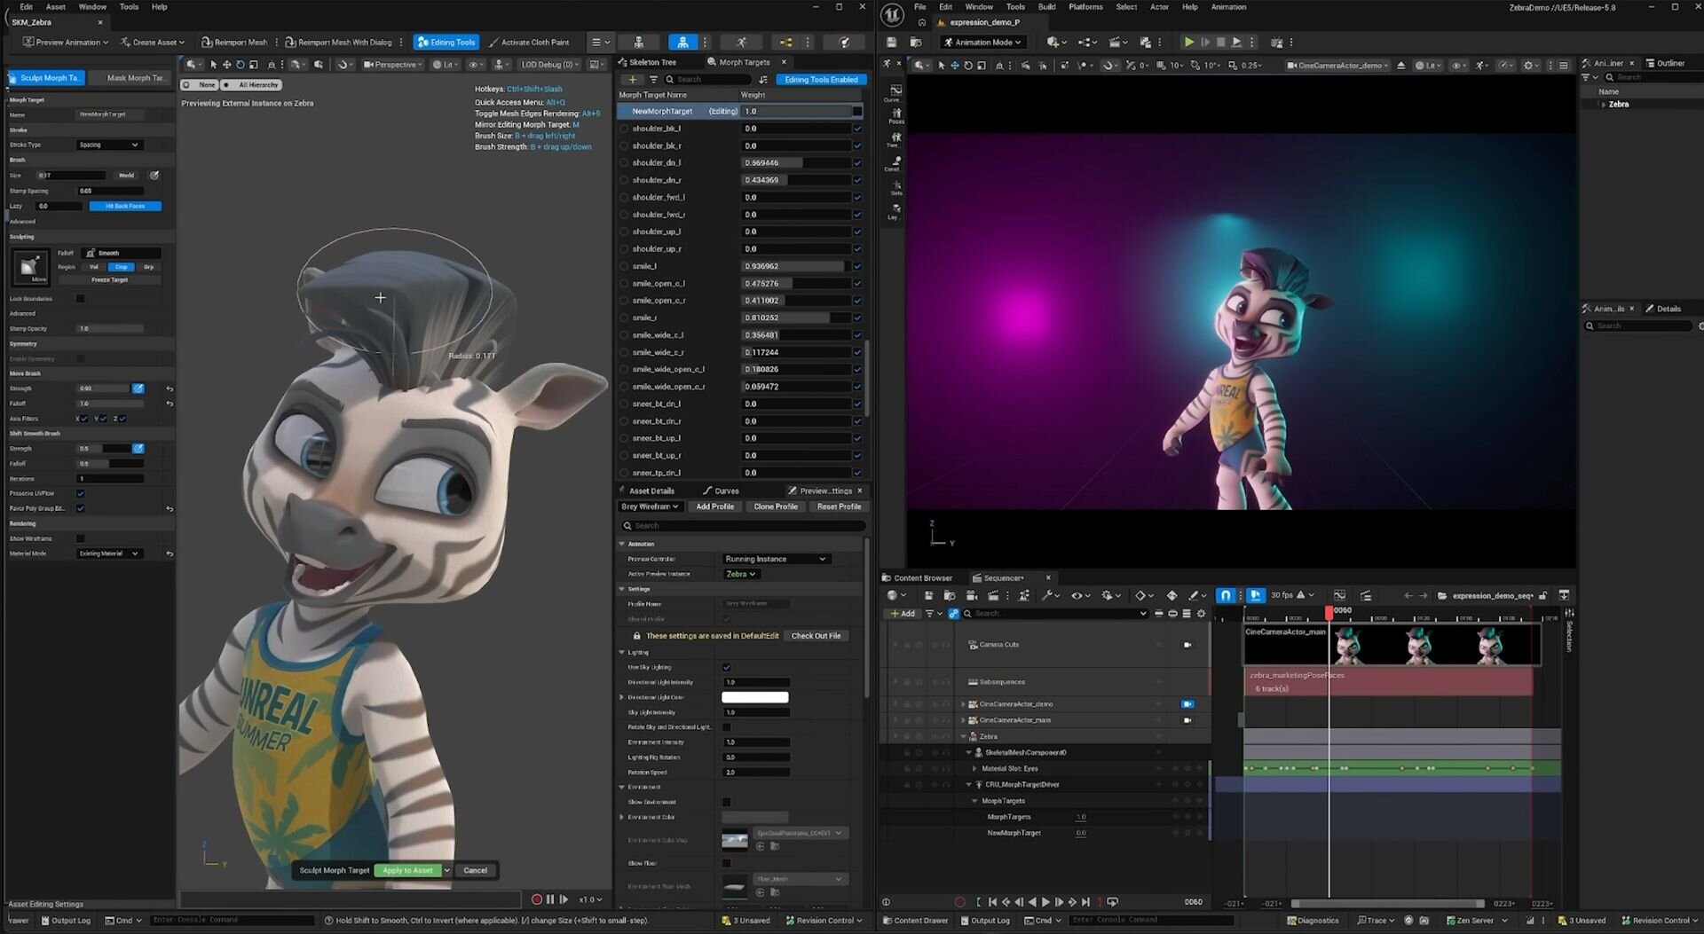Screen dimensions: 1704x934
Task: Click Sequencer record button in transport
Action: pyautogui.click(x=959, y=902)
